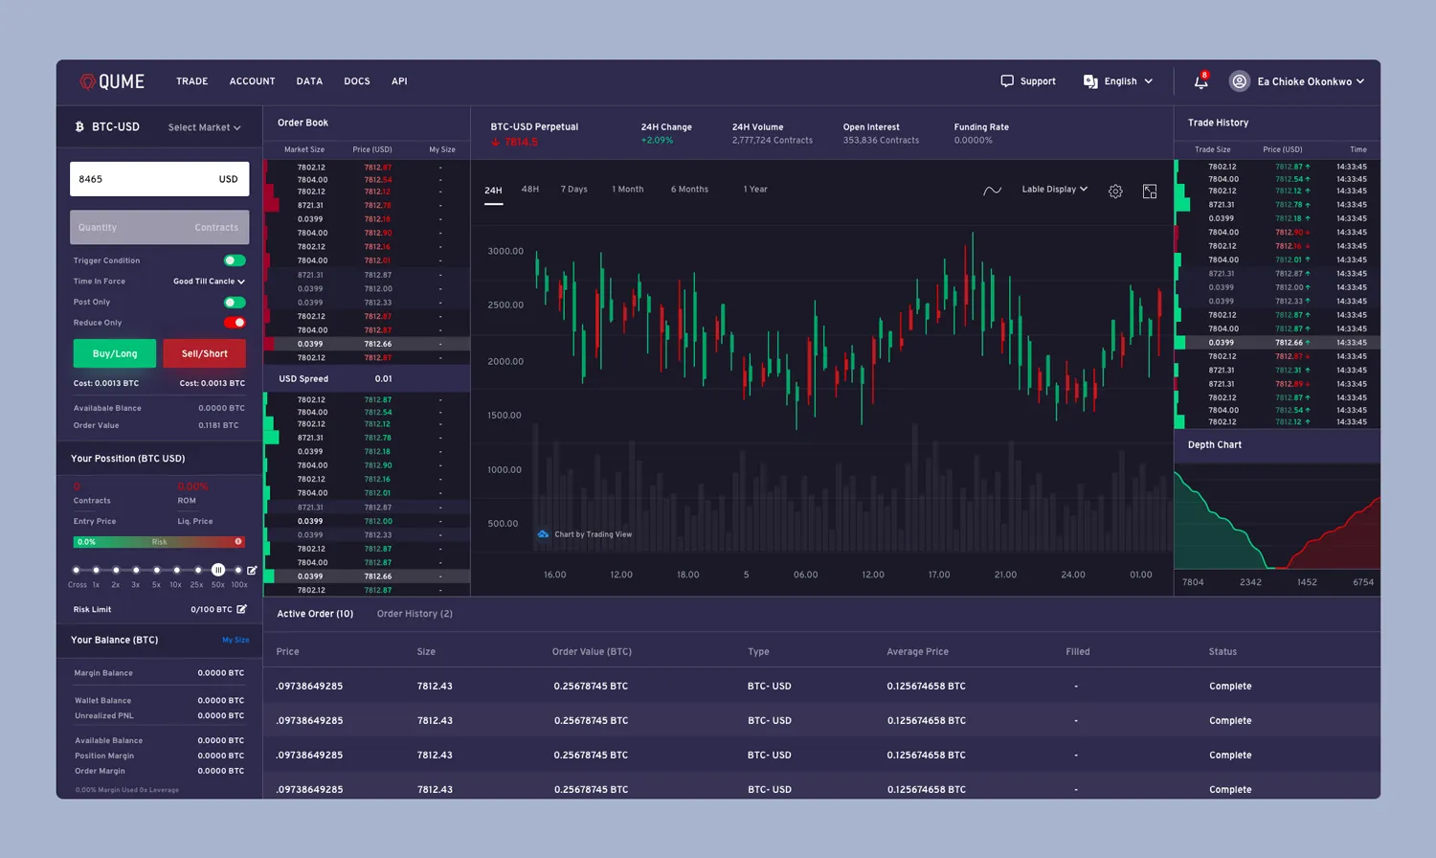Set leverage slider to 10x
The height and width of the screenshot is (858, 1436).
[176, 570]
